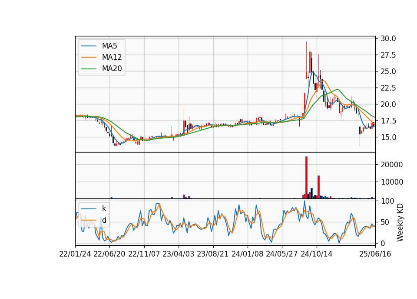Screen dimensions: 417x299
Task: Click the 22.5 price axis label
Action: click(x=388, y=88)
